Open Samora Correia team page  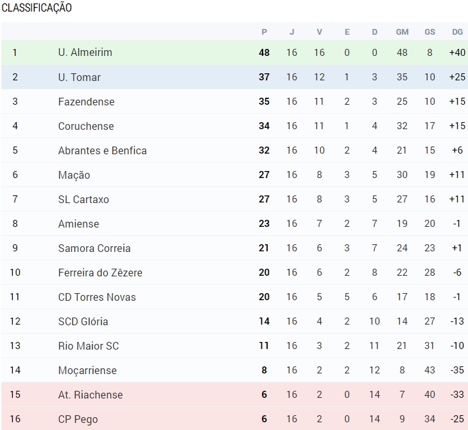point(94,248)
